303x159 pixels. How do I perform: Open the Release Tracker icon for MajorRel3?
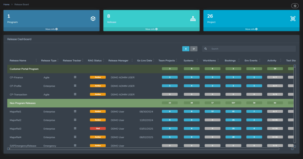tap(75, 128)
